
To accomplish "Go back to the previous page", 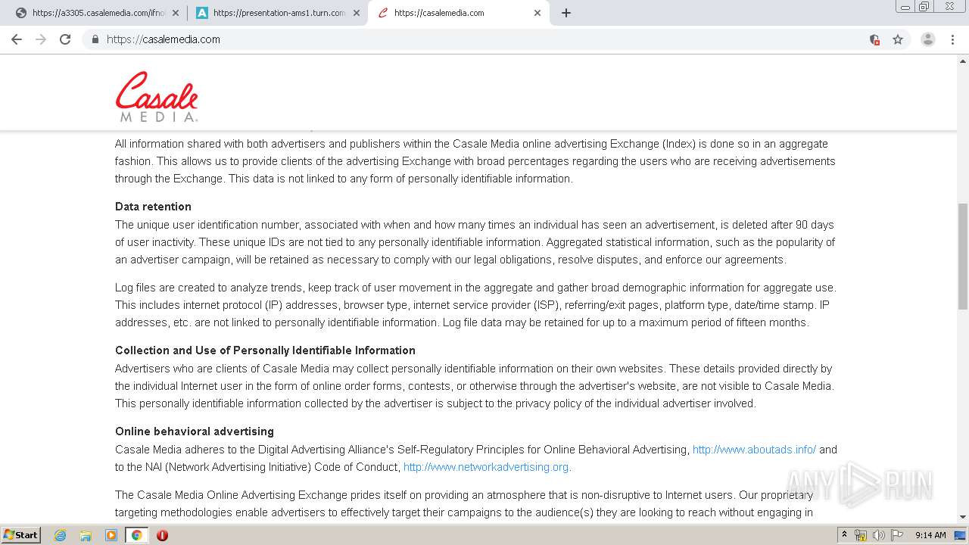I will 17,39.
